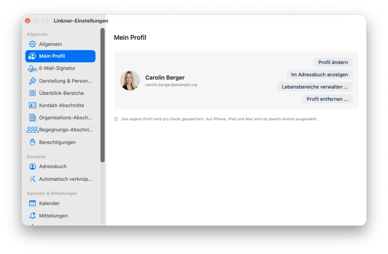
Task: Click the Überblick-Bereiche grid icon
Action: (x=32, y=93)
